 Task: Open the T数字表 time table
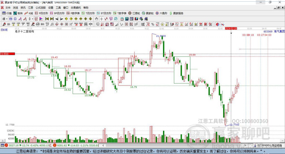tap(120, 13)
